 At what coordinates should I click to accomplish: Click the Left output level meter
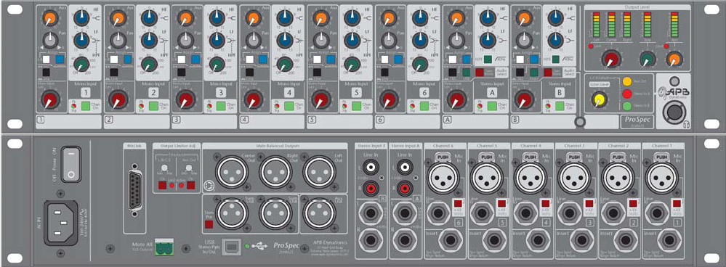(x=596, y=25)
